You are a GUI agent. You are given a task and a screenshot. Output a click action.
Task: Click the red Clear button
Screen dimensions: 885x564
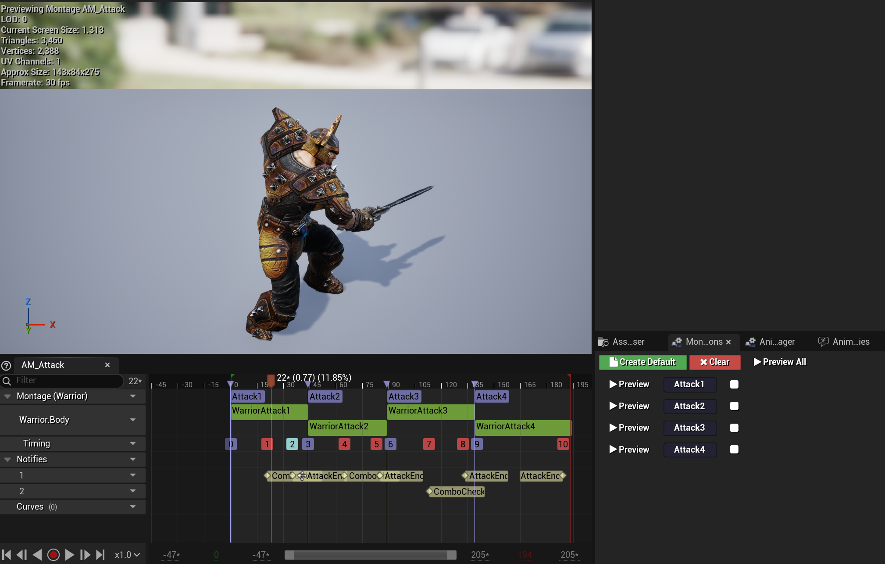[714, 362]
